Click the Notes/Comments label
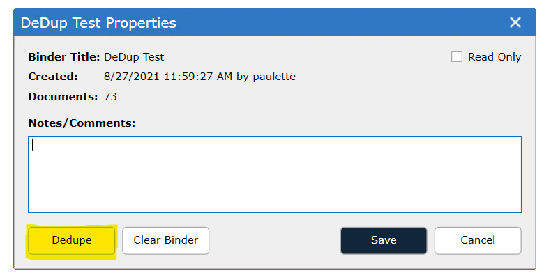This screenshot has height=273, width=544. (82, 123)
